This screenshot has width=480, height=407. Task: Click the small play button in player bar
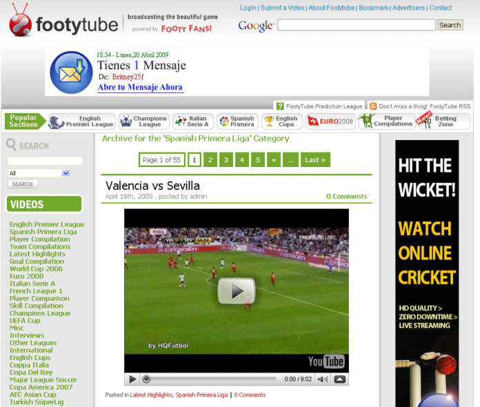pyautogui.click(x=132, y=379)
